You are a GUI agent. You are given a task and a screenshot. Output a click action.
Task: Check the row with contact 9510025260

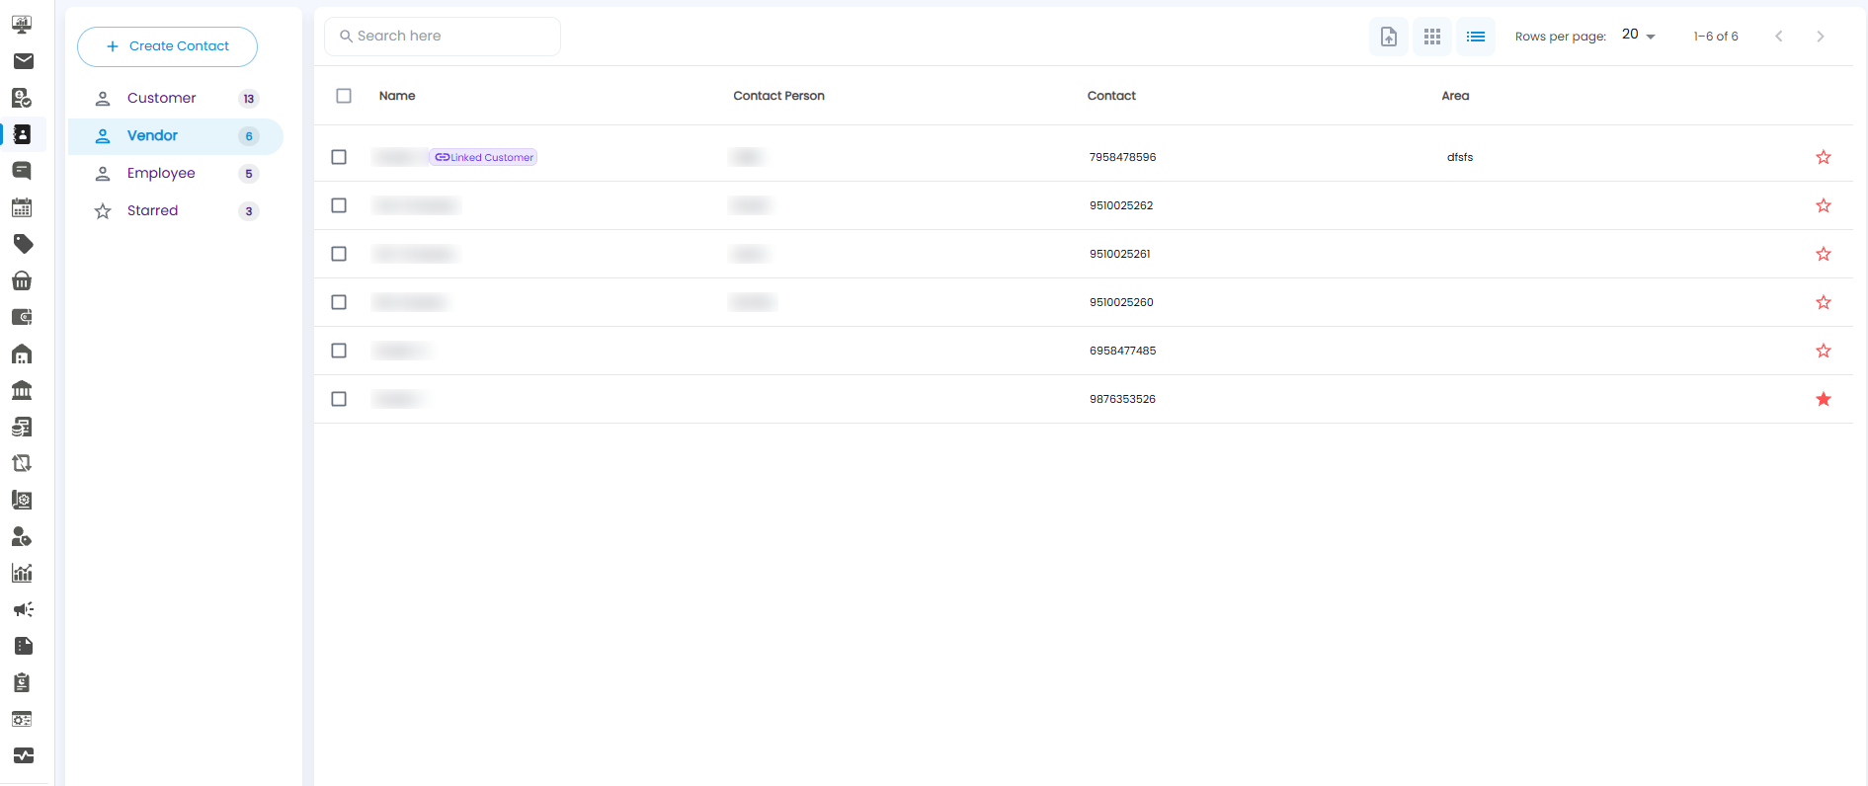[339, 302]
